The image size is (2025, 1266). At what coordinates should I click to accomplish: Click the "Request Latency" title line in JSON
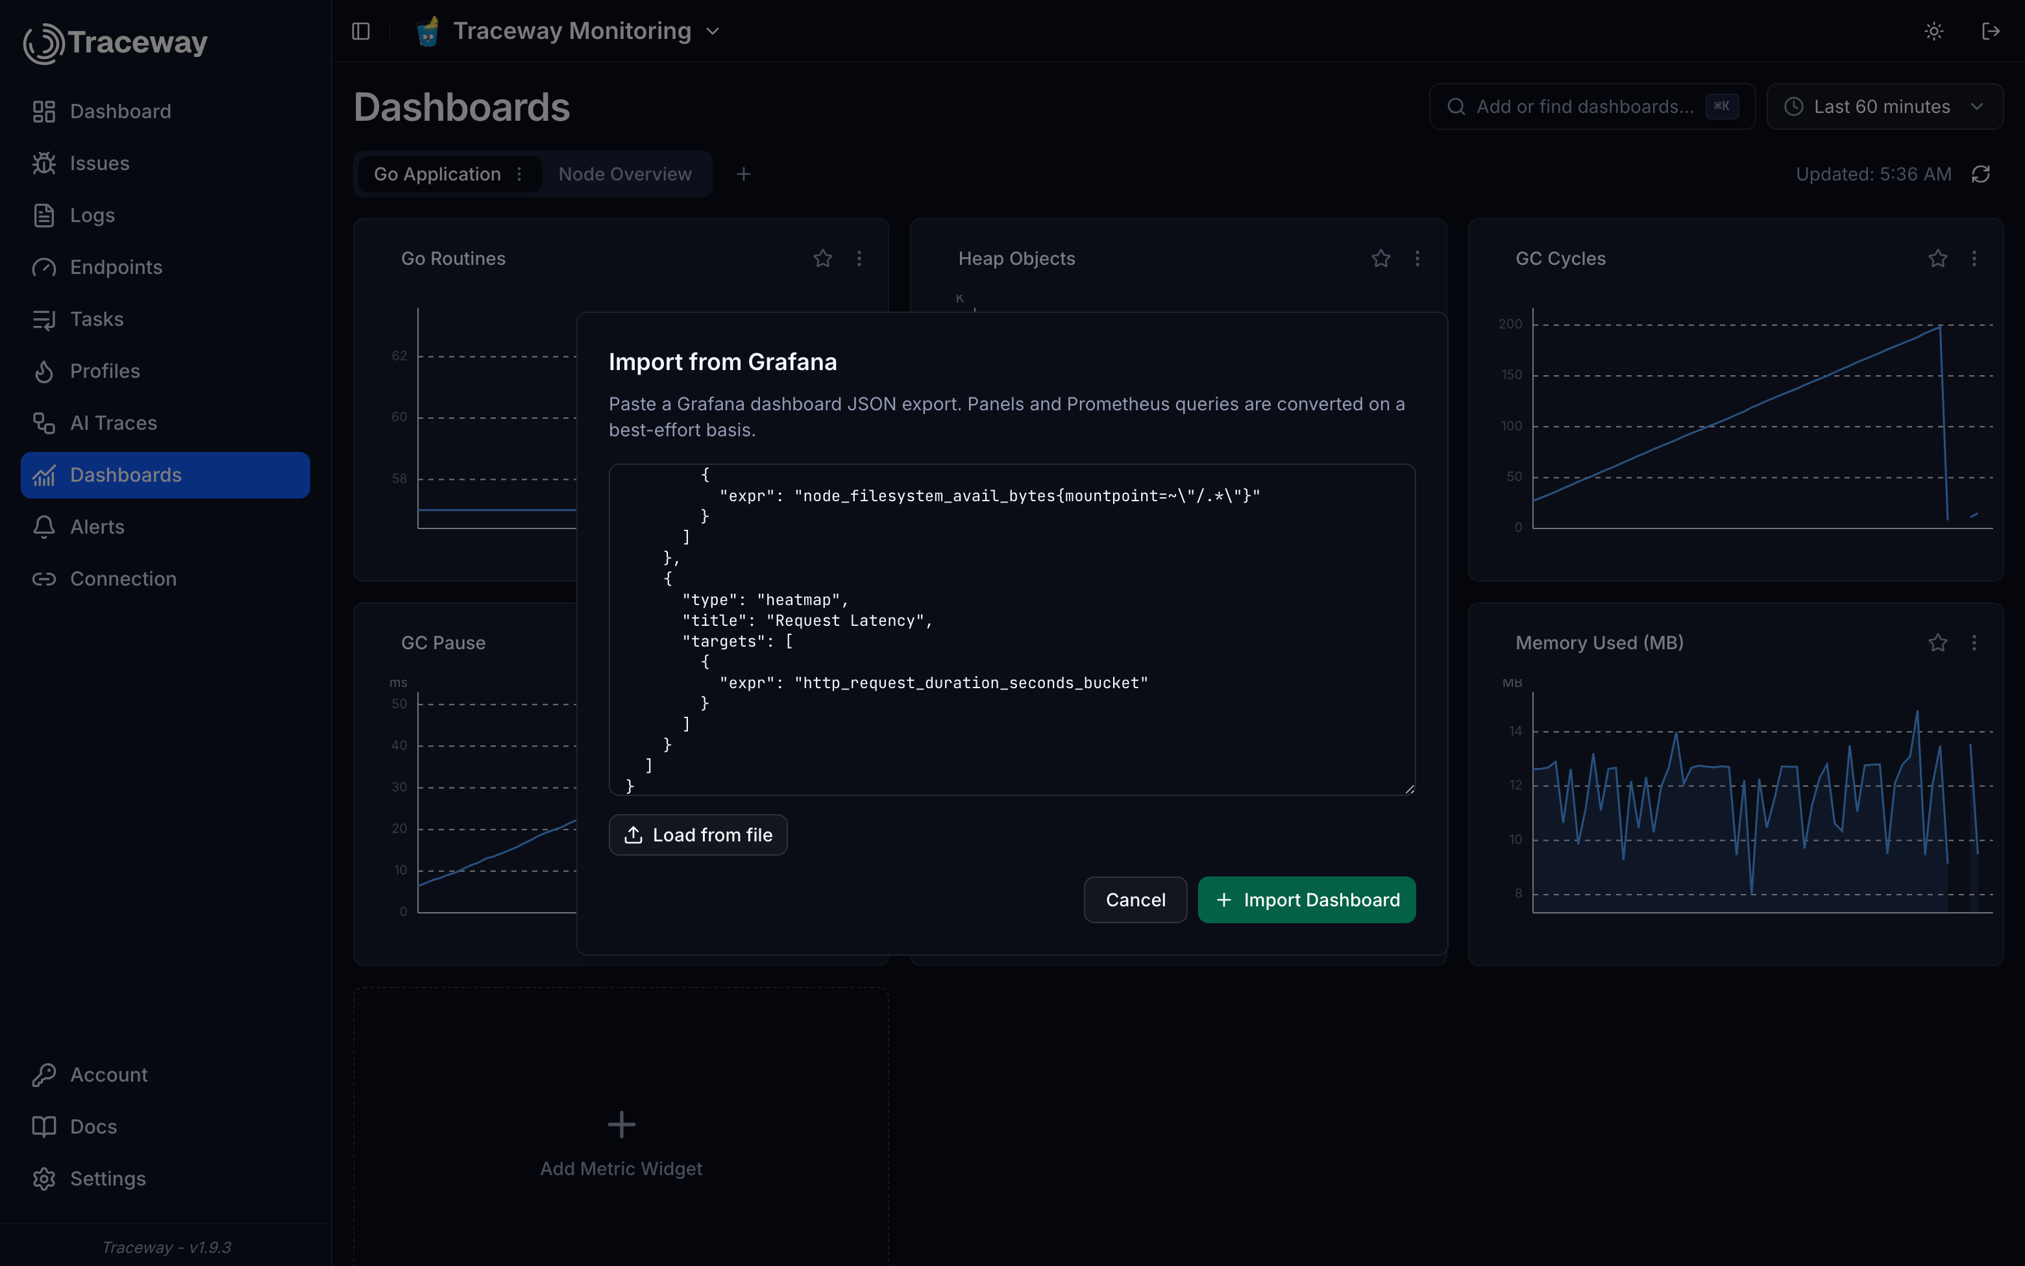pyautogui.click(x=807, y=621)
